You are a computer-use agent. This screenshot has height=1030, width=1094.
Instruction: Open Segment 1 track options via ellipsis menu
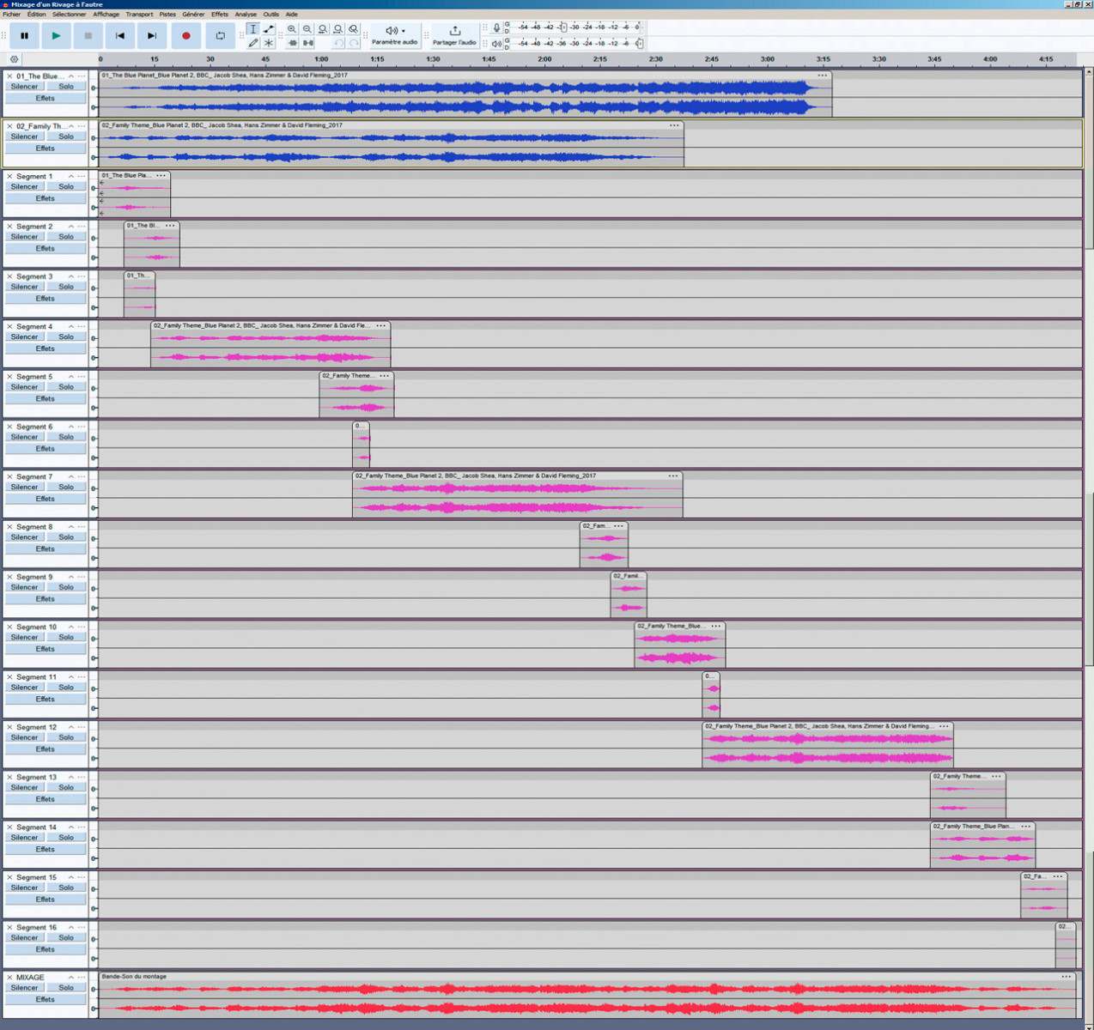point(80,175)
